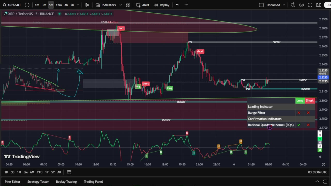
Task: Select the 5D date range
Action: (12, 172)
